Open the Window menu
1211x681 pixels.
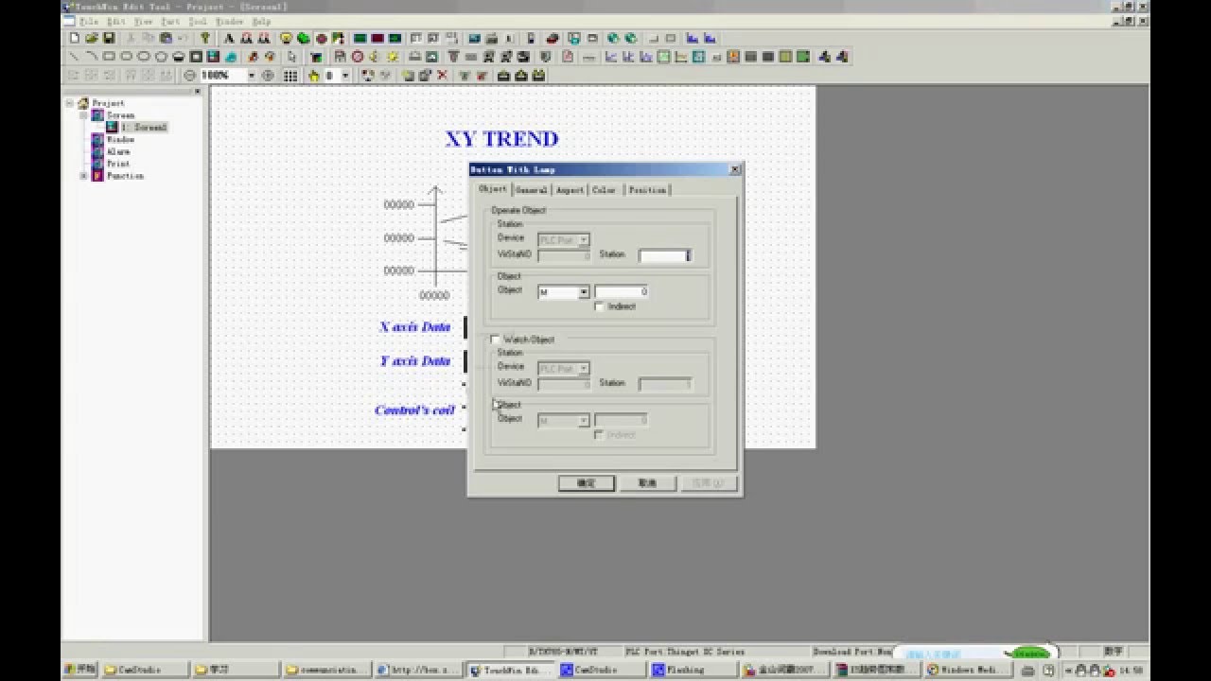pyautogui.click(x=229, y=21)
